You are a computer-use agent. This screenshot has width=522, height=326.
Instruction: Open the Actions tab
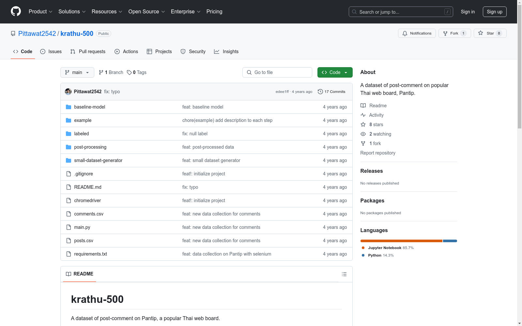[x=126, y=52]
